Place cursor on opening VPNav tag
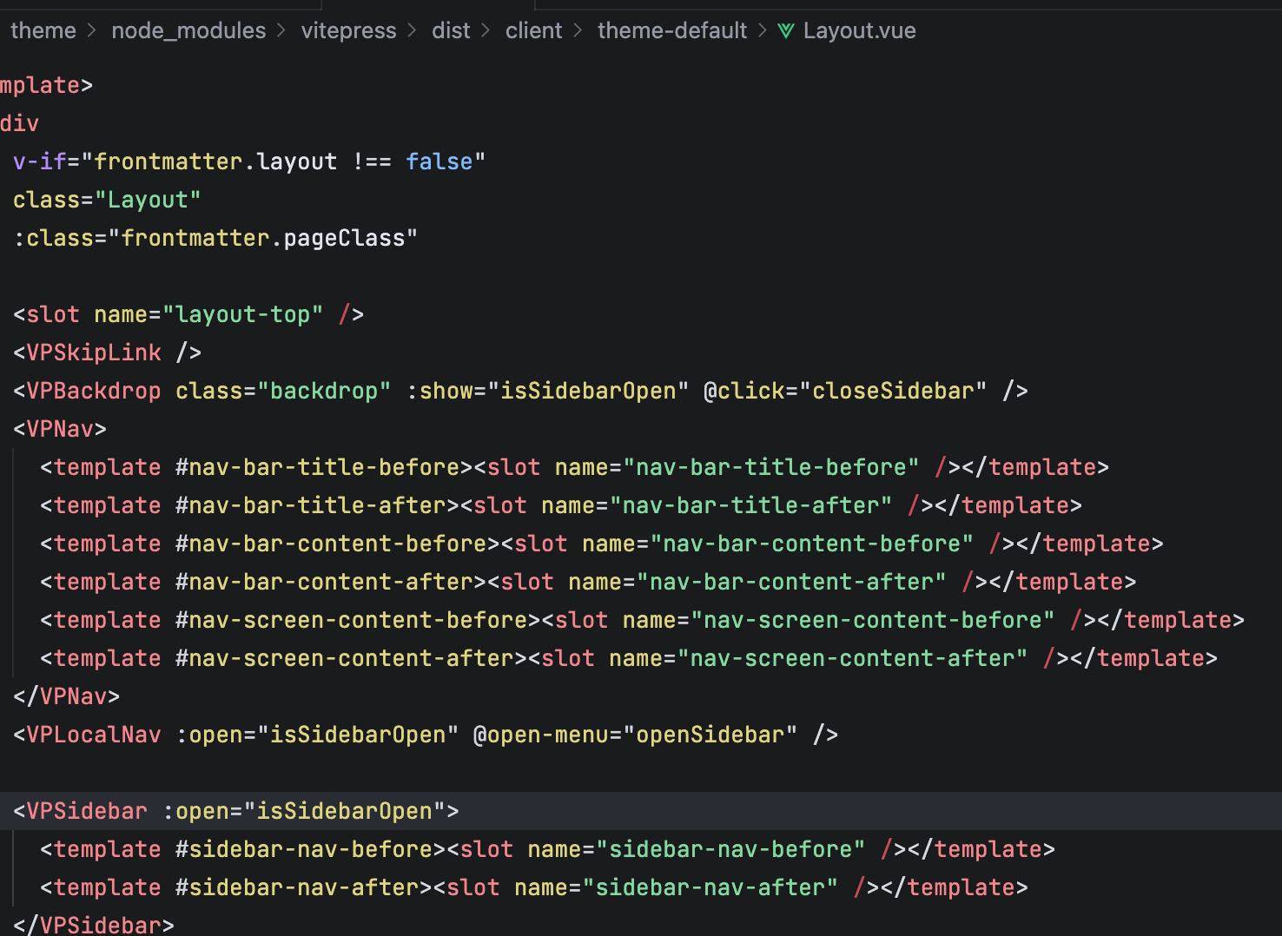 66,429
